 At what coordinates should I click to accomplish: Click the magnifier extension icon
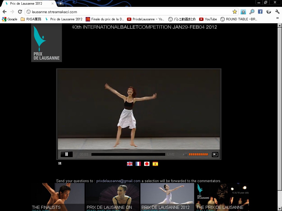(x=252, y=12)
